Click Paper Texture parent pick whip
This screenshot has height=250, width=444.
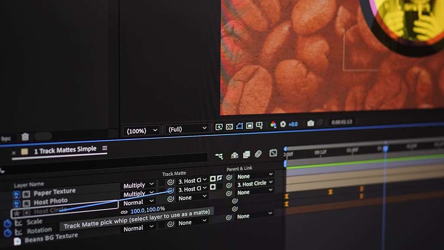pyautogui.click(x=229, y=178)
